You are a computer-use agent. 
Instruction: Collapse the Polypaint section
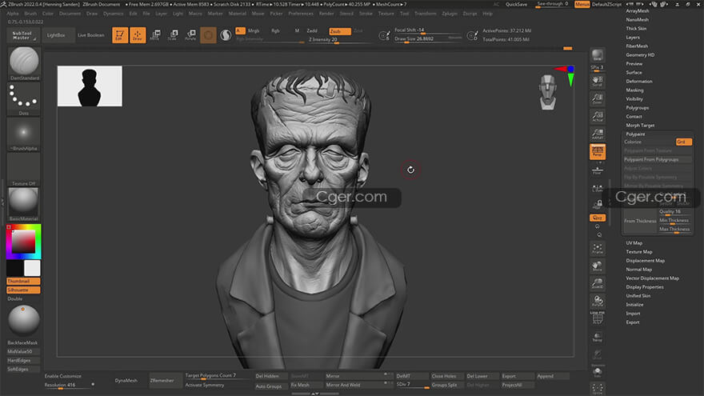pyautogui.click(x=635, y=134)
